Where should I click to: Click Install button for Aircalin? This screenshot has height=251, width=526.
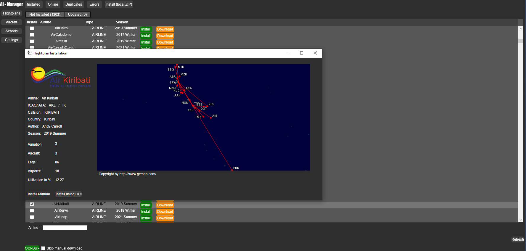[146, 42]
